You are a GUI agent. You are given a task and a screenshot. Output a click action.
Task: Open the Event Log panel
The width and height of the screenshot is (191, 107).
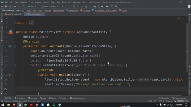point(164,98)
